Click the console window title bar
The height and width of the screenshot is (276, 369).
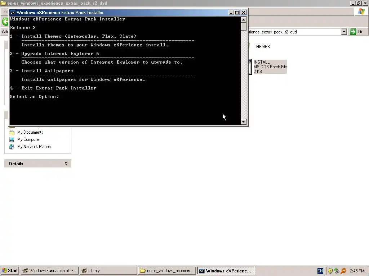point(123,13)
